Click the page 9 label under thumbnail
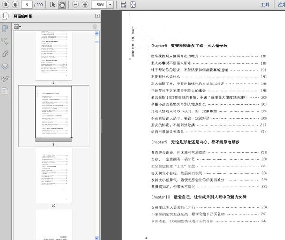The image size is (285, 240). point(53,144)
